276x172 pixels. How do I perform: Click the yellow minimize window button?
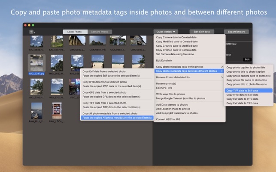click(x=29, y=25)
